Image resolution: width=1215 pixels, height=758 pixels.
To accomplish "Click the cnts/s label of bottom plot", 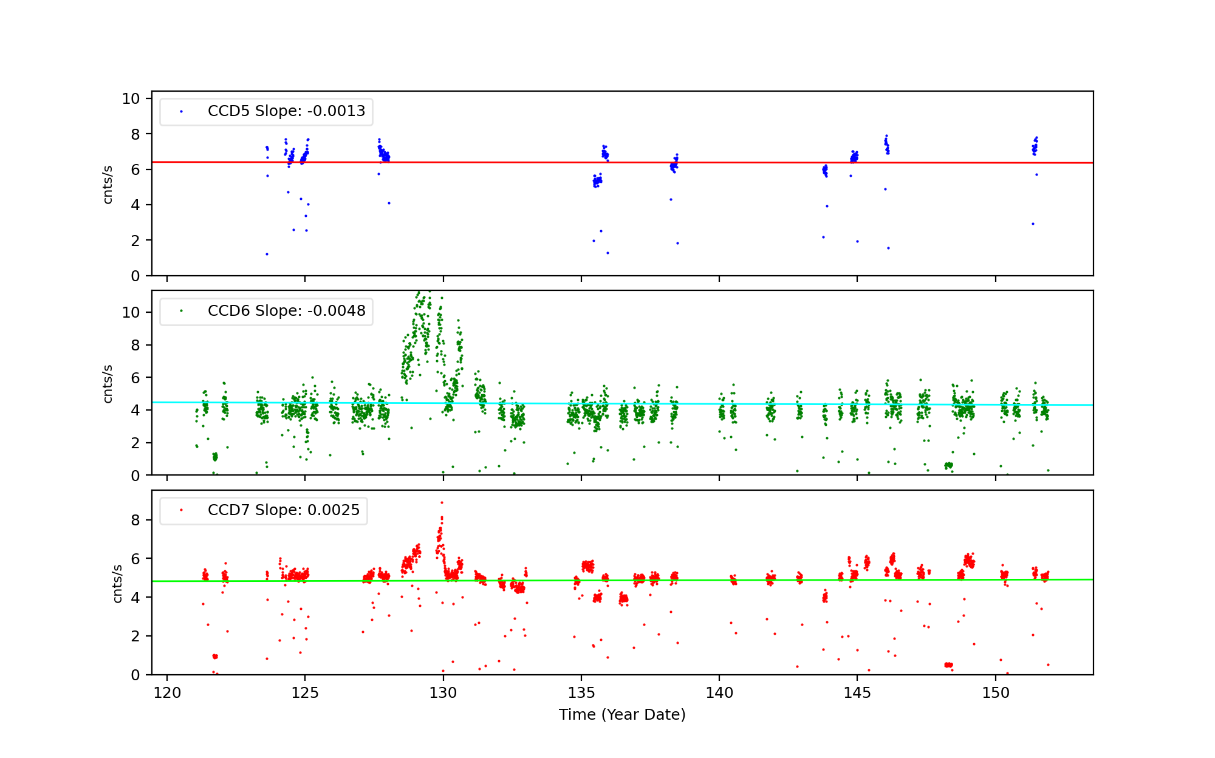I will pos(117,583).
